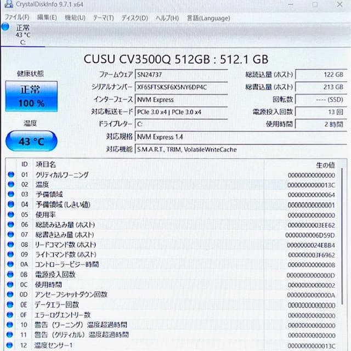This screenshot has height=351, width=351.
Task: Select the C: drive status indicator circle
Action: 5,27
